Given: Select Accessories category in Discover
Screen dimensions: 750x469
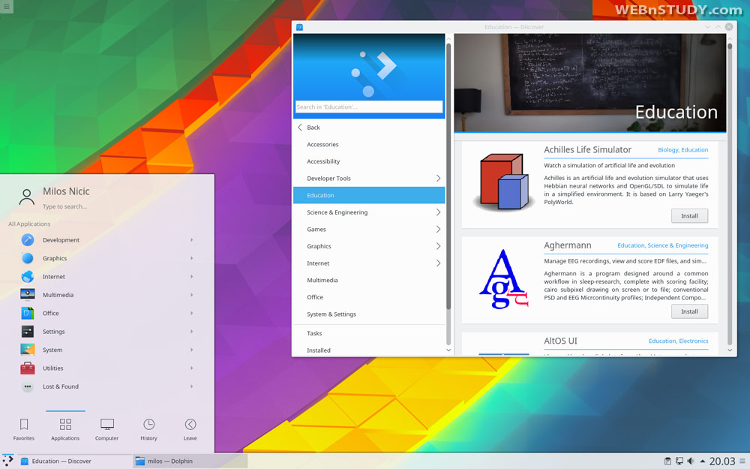Looking at the screenshot, I should click(x=369, y=145).
